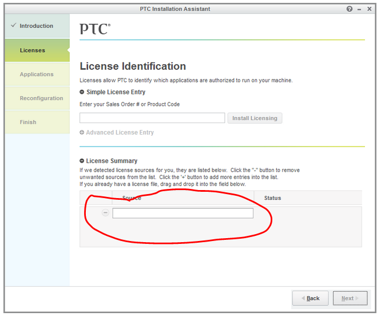
Task: Minimize the PTC Installation Assistant window
Action: tap(359, 10)
